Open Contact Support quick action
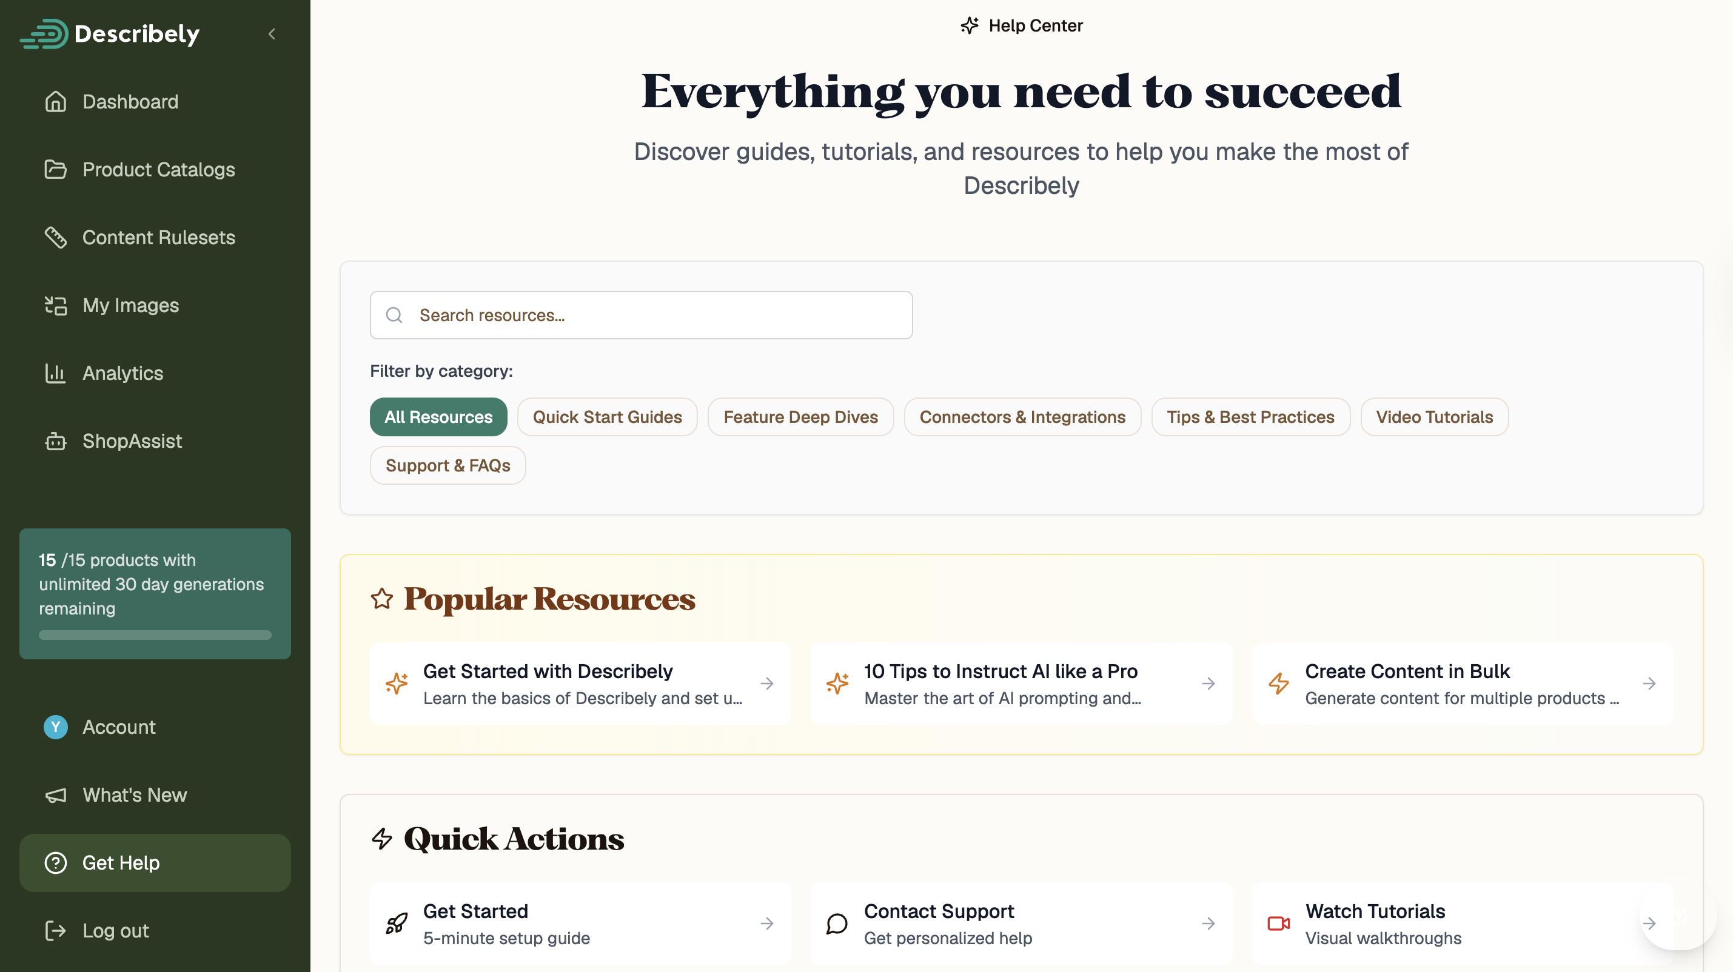Image resolution: width=1733 pixels, height=972 pixels. coord(1021,924)
